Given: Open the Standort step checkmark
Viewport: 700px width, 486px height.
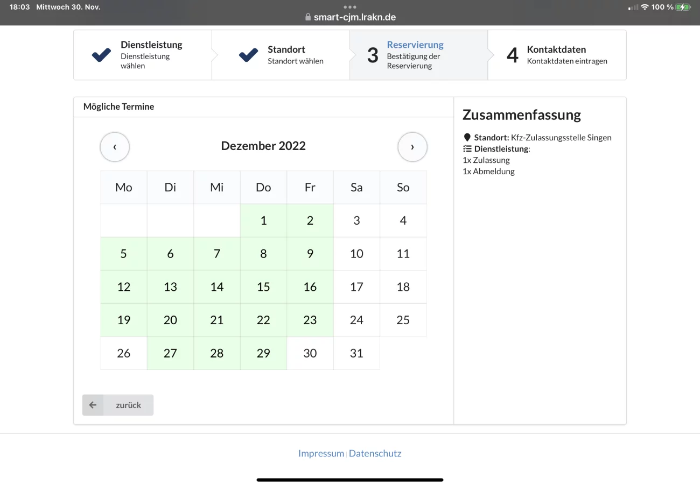Looking at the screenshot, I should pyautogui.click(x=248, y=55).
